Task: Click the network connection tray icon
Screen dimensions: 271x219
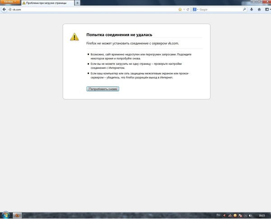Action: click(x=245, y=215)
